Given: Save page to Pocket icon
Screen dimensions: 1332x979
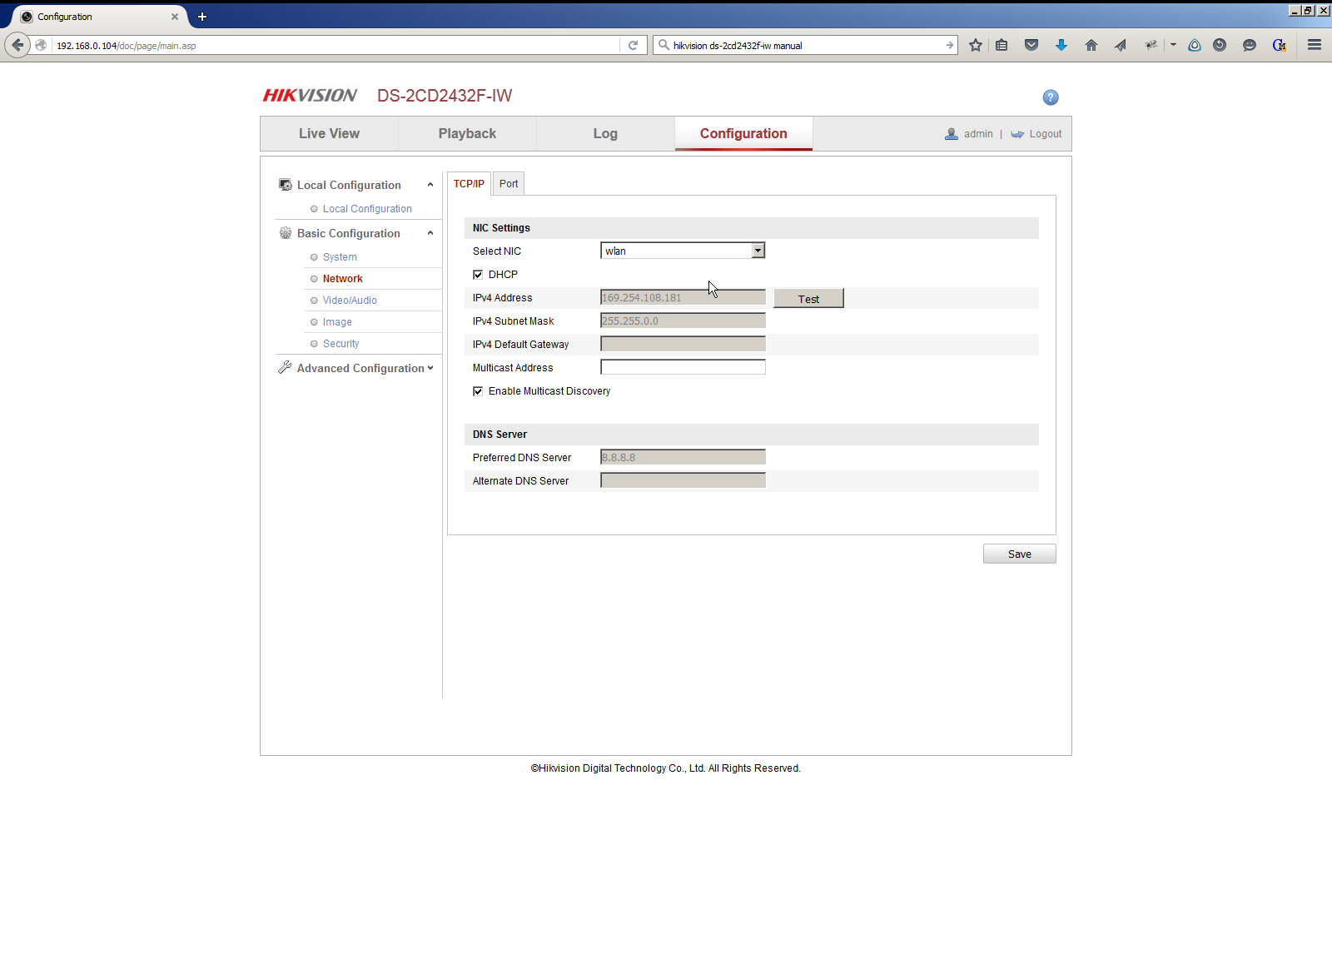Looking at the screenshot, I should click(1031, 45).
